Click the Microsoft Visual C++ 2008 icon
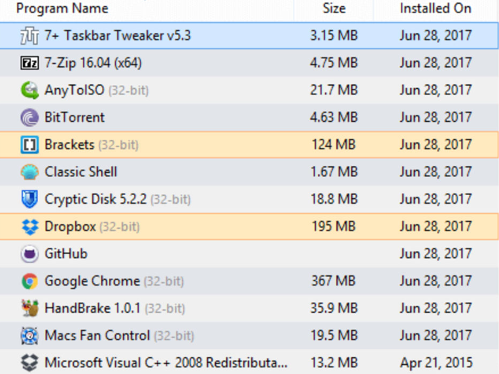The image size is (499, 374). coord(29,363)
